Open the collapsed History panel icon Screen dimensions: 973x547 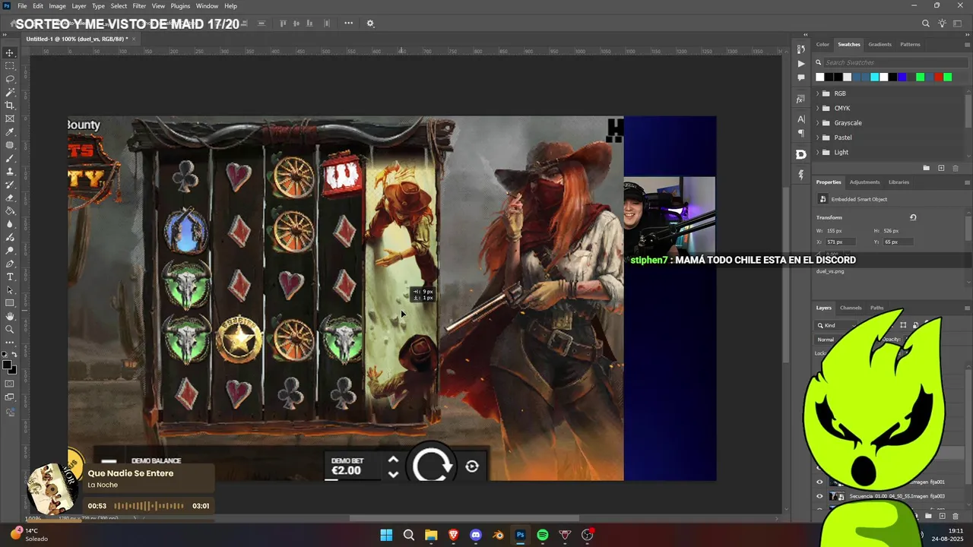(800, 49)
